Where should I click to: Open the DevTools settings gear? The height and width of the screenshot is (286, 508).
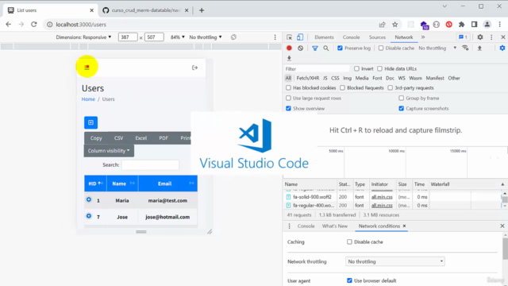click(x=480, y=37)
